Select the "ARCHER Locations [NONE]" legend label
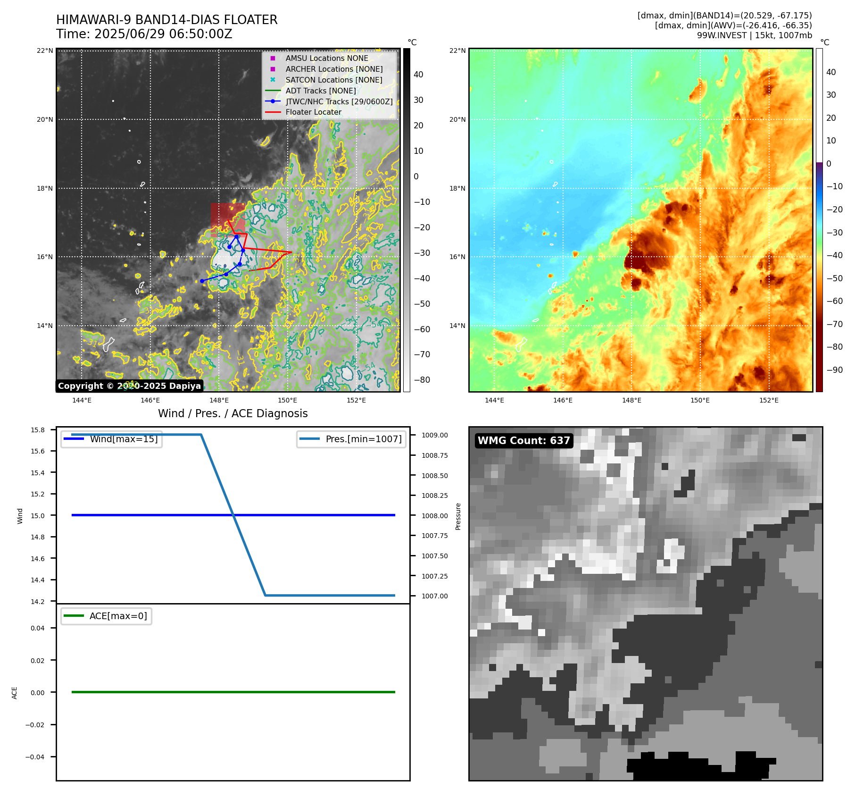This screenshot has height=798, width=855. point(334,69)
